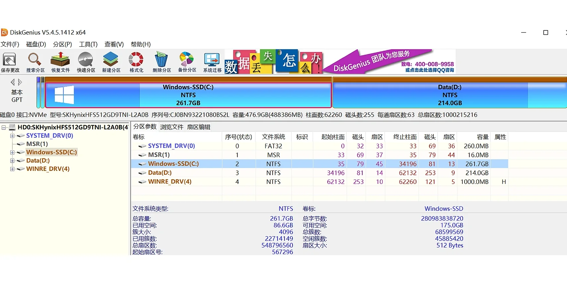The width and height of the screenshot is (567, 283).
Task: Open the 文件(F) menu
Action: coord(10,44)
